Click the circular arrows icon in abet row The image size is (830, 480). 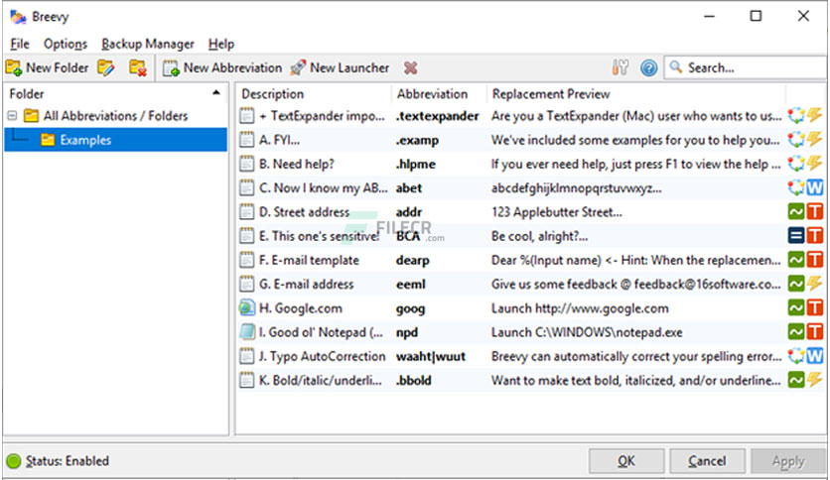(796, 187)
